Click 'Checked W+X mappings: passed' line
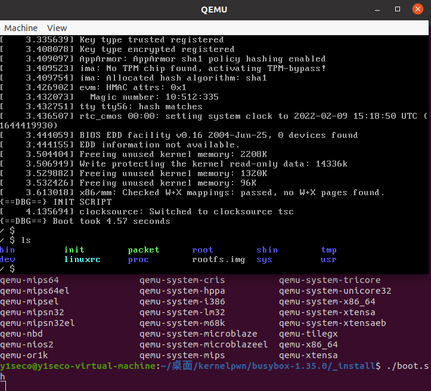 coord(192,193)
